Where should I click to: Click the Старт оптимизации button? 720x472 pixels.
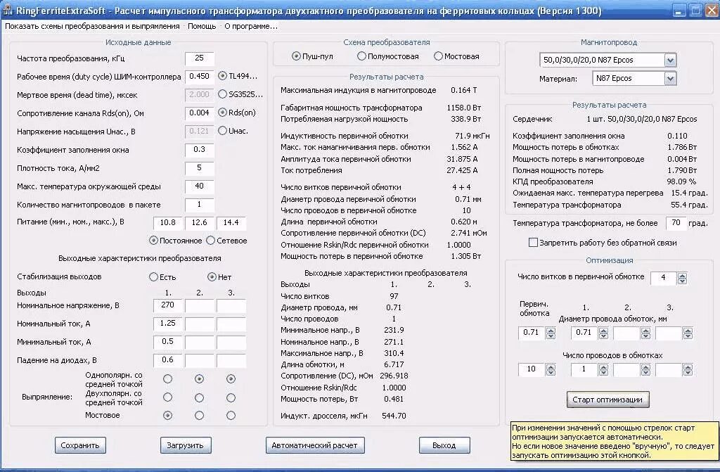coord(607,400)
